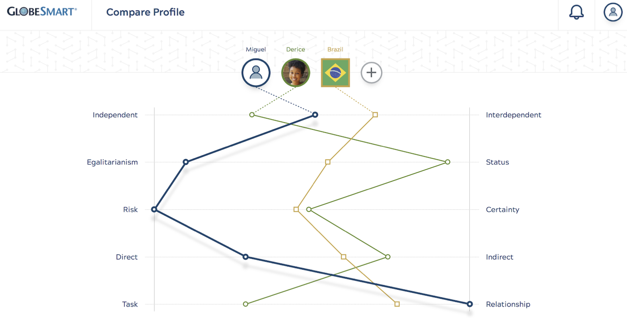Click the Certainty dimension label
Image resolution: width=627 pixels, height=336 pixels.
click(502, 209)
